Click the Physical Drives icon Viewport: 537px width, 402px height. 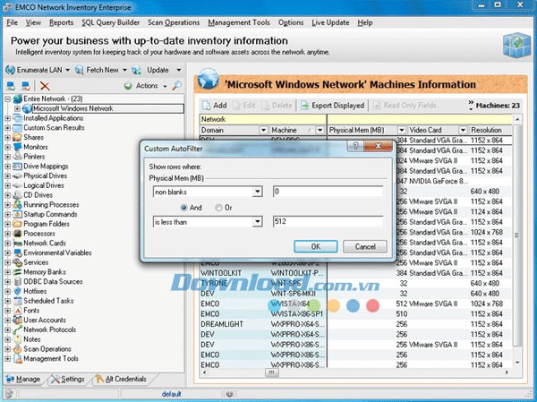(17, 175)
